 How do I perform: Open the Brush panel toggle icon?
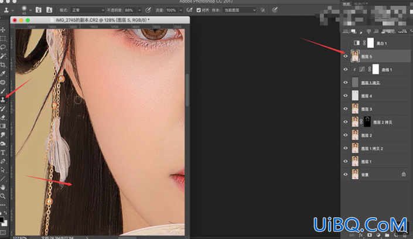(x=39, y=10)
